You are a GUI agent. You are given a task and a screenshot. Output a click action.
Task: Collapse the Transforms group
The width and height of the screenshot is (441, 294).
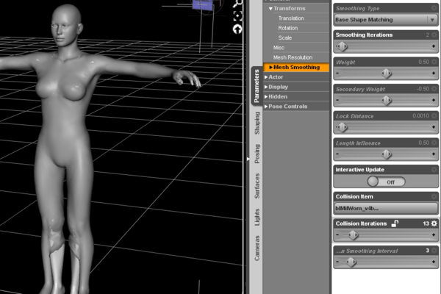(270, 8)
